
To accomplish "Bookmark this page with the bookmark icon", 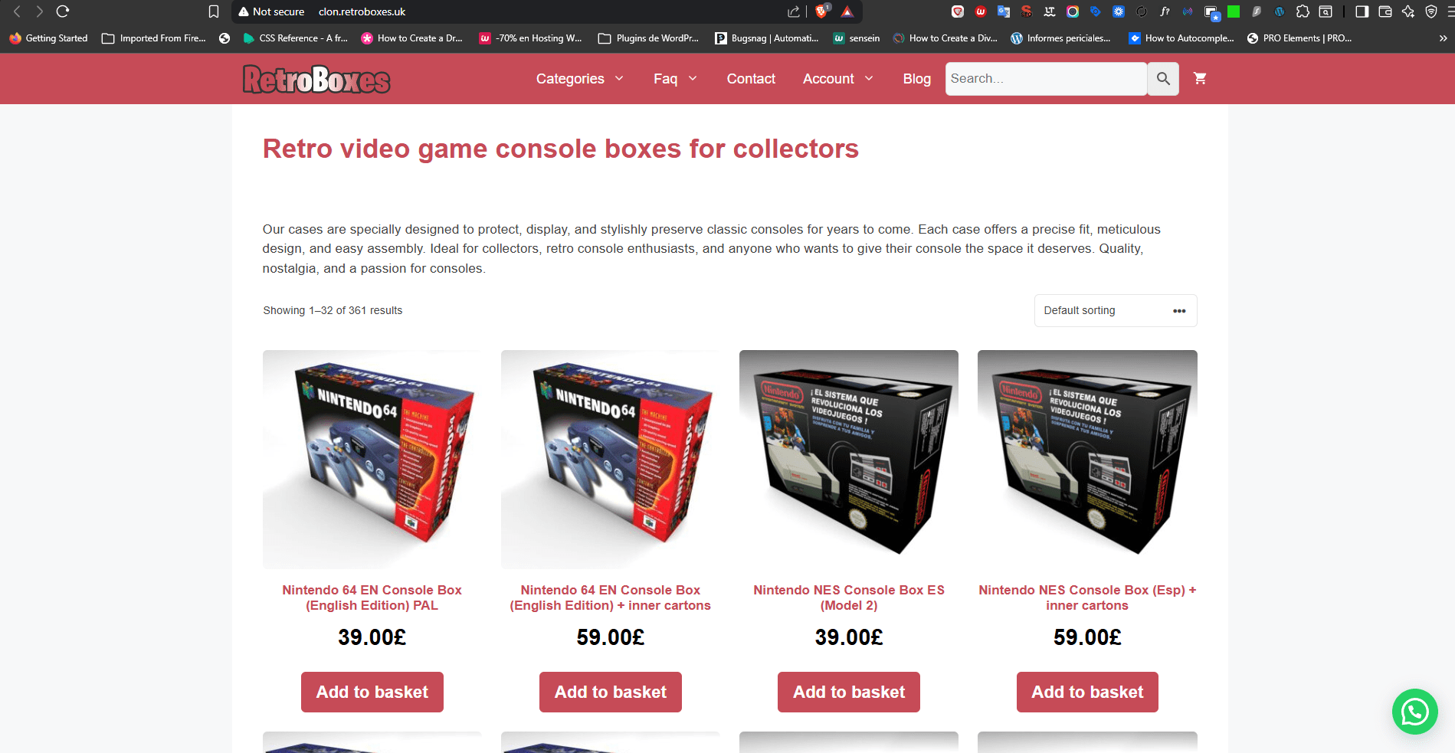I will click(x=214, y=11).
